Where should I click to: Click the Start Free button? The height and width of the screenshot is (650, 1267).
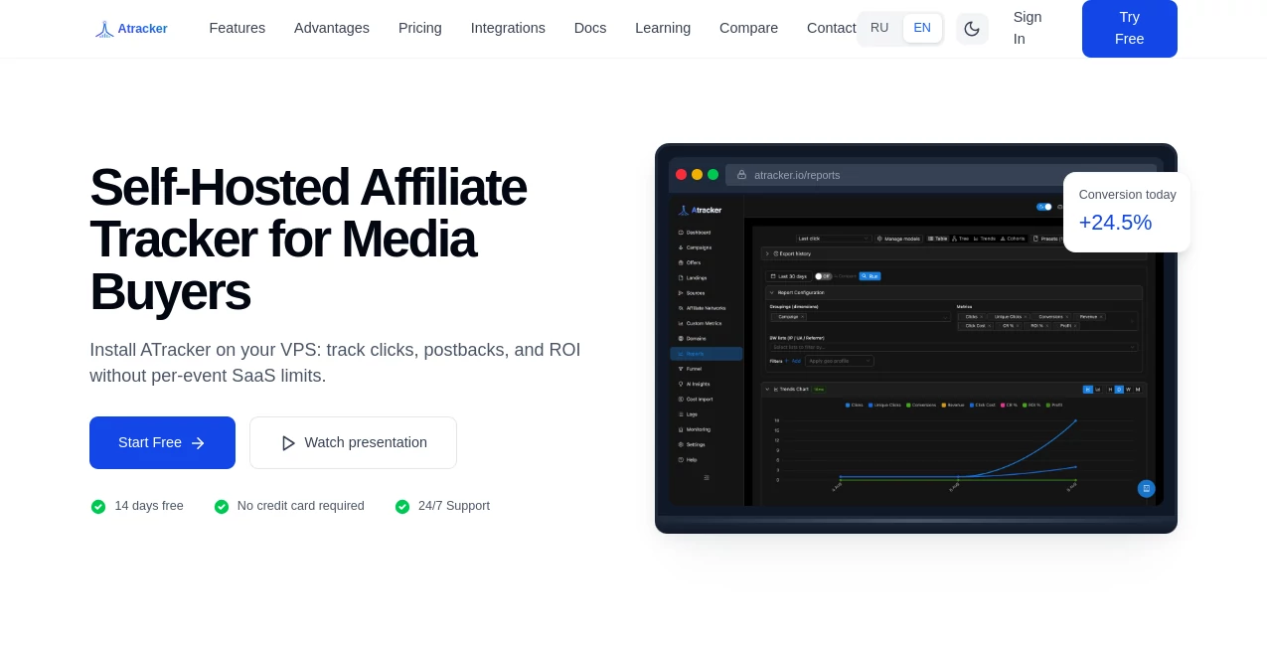click(x=162, y=442)
